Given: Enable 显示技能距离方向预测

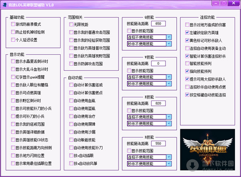Looking at the screenshot, I should coord(13,148).
